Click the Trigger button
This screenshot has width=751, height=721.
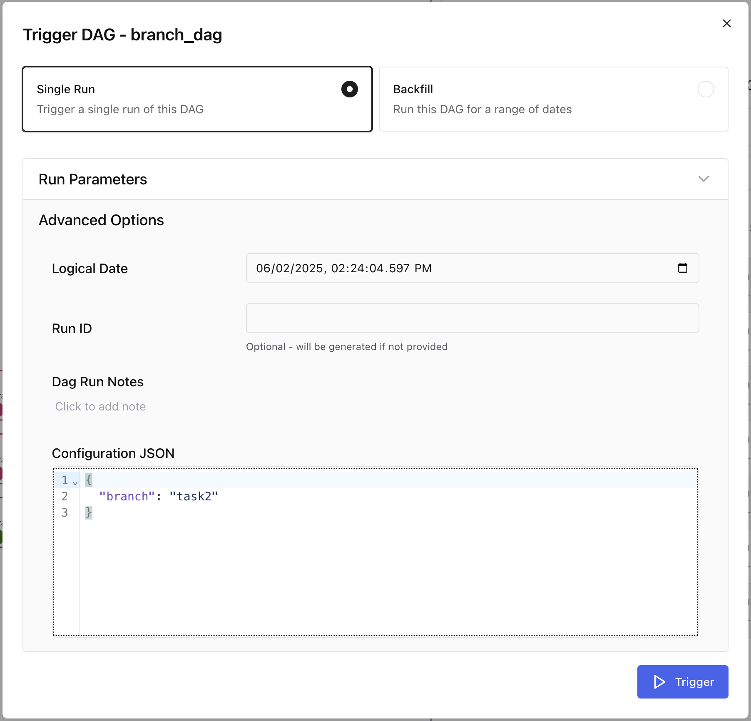682,682
